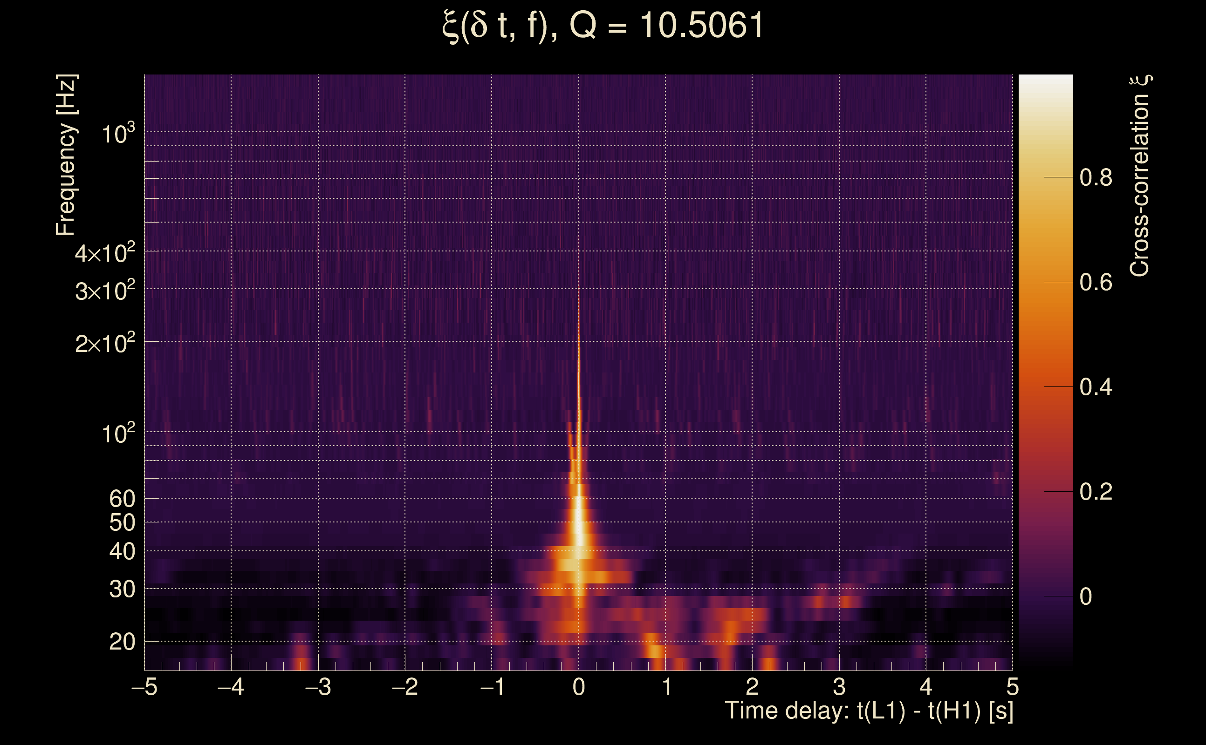The height and width of the screenshot is (745, 1206).
Task: Click the Time delay t(L1) - t(H1) axis label
Action: [x=869, y=711]
